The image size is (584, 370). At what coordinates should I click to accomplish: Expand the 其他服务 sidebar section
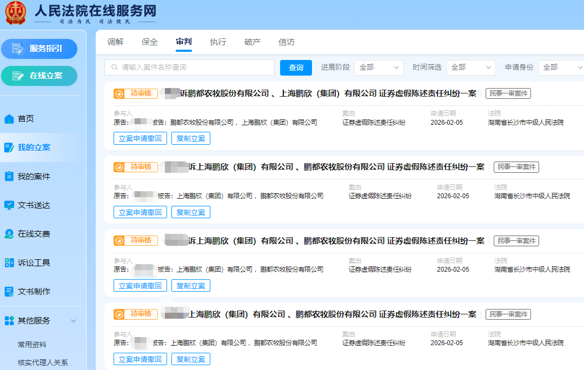pyautogui.click(x=74, y=321)
